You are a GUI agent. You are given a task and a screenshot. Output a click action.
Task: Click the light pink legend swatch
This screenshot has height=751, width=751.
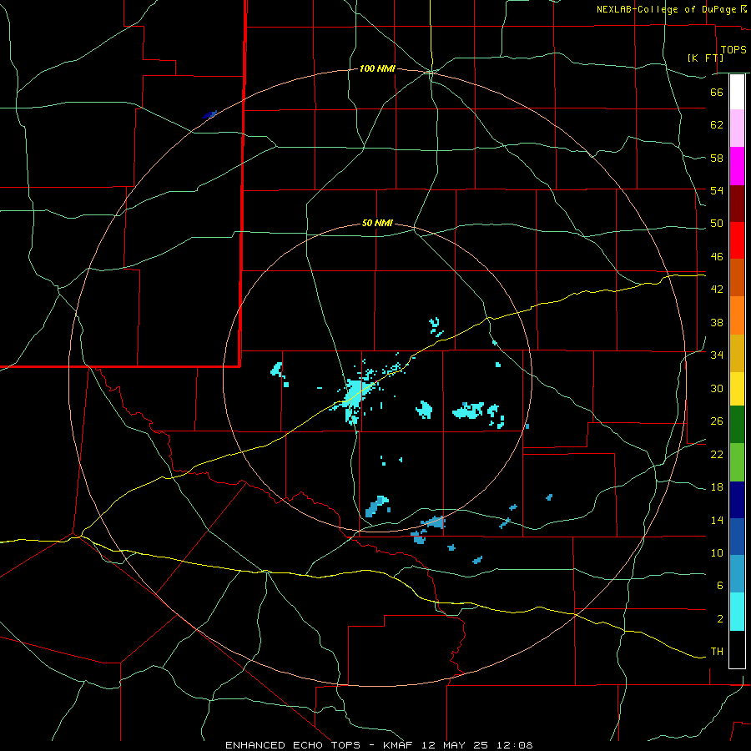coord(737,128)
